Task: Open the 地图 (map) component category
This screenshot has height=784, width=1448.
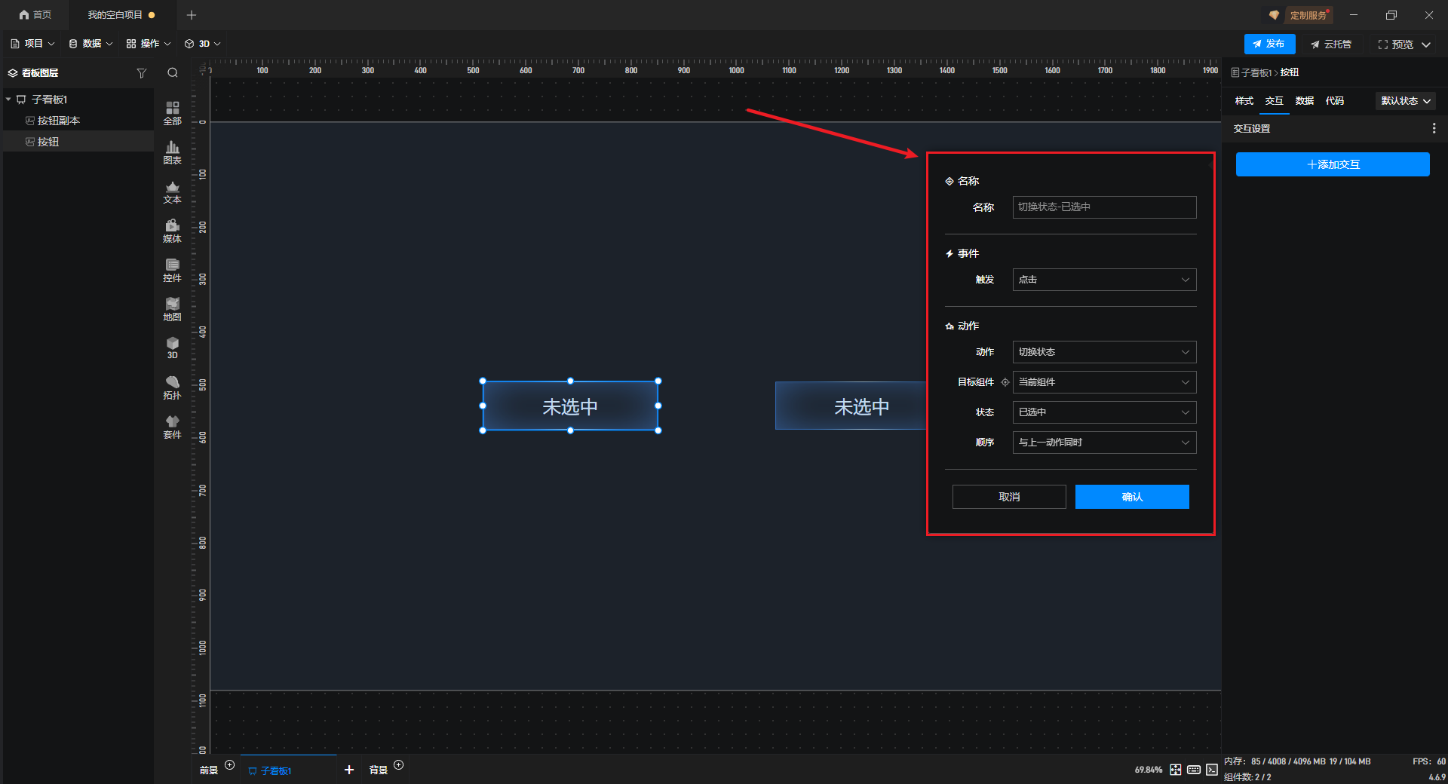Action: click(x=172, y=309)
